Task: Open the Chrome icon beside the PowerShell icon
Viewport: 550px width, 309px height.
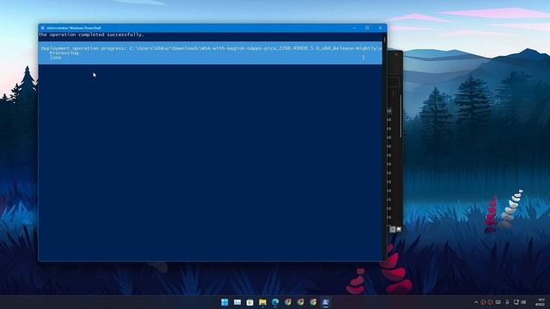Action: coord(313,302)
